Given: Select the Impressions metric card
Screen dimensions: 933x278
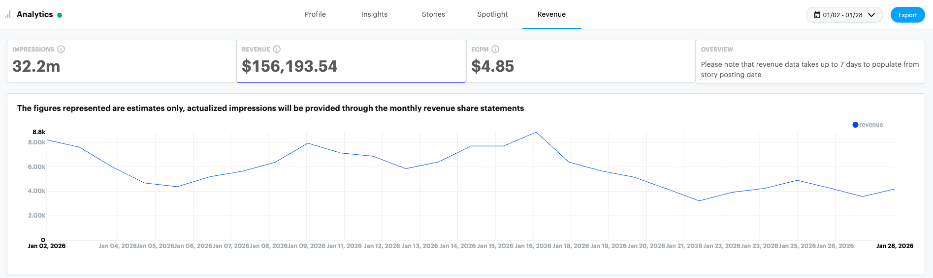Looking at the screenshot, I should click(x=121, y=61).
